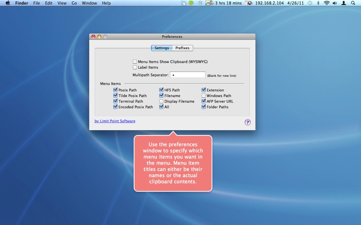The image size is (361, 225).
Task: Uncheck Tilde Posix Path option
Action: point(116,95)
